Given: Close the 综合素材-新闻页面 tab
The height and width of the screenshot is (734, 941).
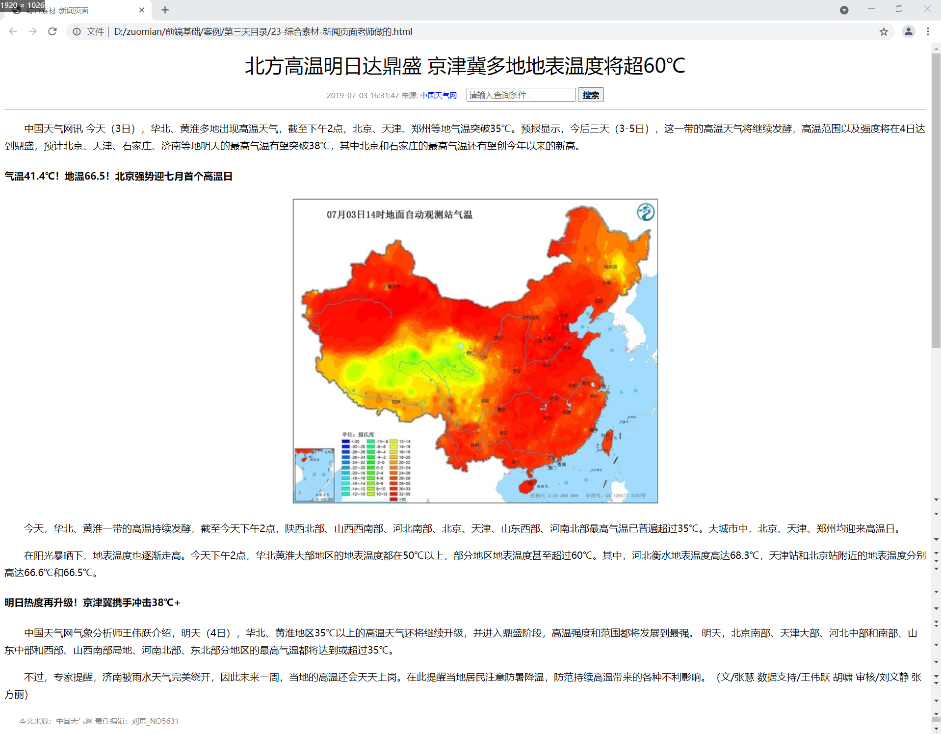Looking at the screenshot, I should click(x=142, y=10).
